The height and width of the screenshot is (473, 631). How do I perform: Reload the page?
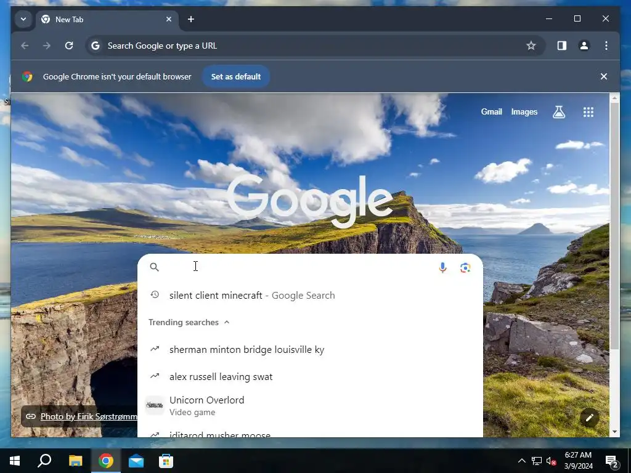[x=69, y=46]
